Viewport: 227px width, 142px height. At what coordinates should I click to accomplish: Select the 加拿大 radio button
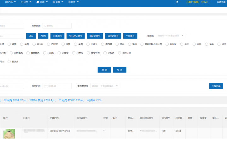pyautogui.click(x=88, y=44)
